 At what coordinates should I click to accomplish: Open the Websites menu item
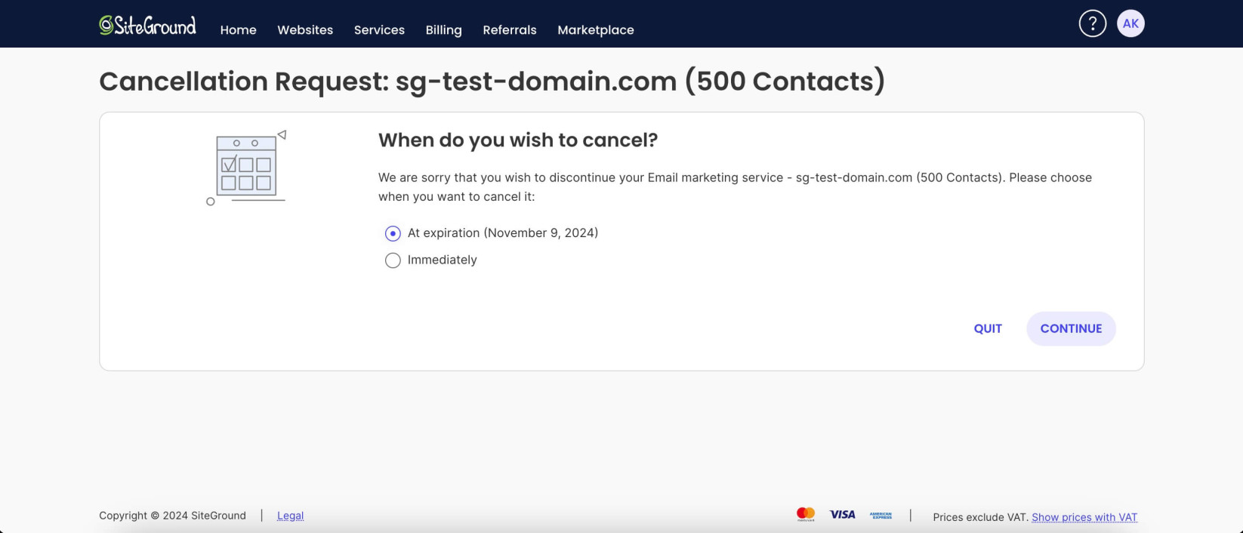pyautogui.click(x=305, y=30)
